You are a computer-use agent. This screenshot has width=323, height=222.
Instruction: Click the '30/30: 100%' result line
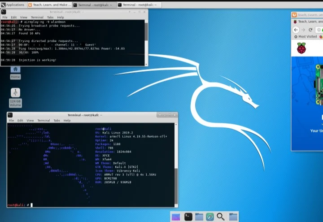tap(29, 52)
